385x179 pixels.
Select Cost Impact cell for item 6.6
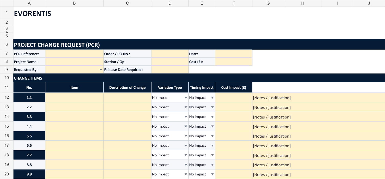tap(234, 146)
